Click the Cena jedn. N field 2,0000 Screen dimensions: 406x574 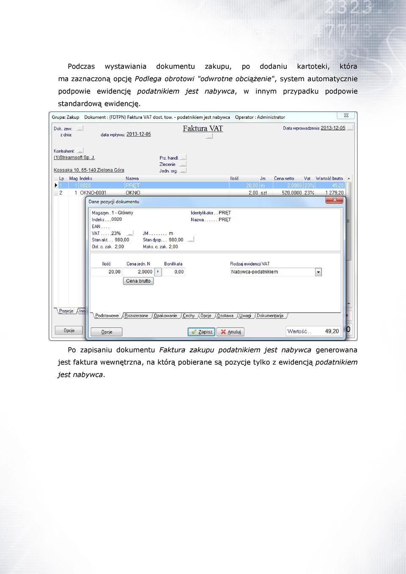(139, 272)
